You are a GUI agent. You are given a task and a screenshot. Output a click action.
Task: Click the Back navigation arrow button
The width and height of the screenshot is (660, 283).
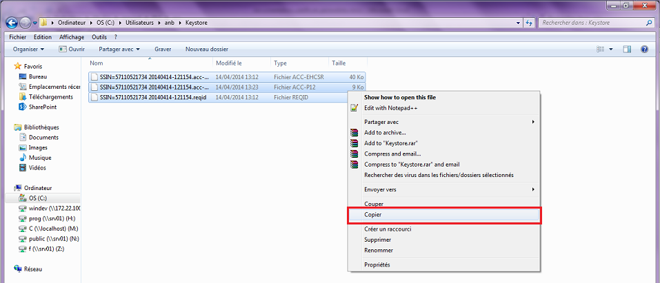coord(12,23)
